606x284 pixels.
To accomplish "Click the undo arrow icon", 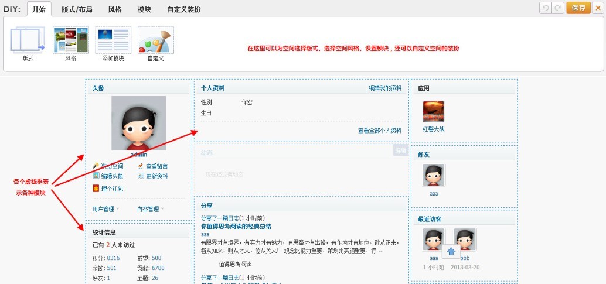I will 546,8.
